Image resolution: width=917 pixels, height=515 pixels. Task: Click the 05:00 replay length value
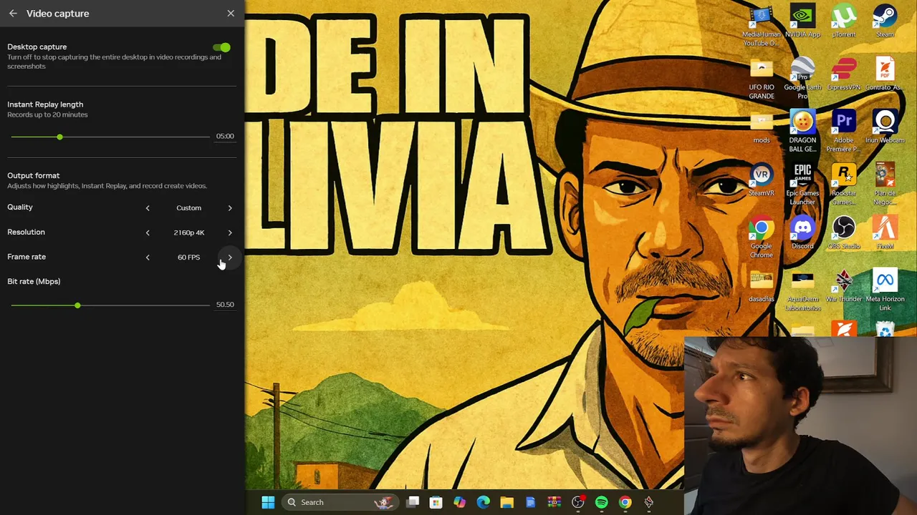[225, 136]
